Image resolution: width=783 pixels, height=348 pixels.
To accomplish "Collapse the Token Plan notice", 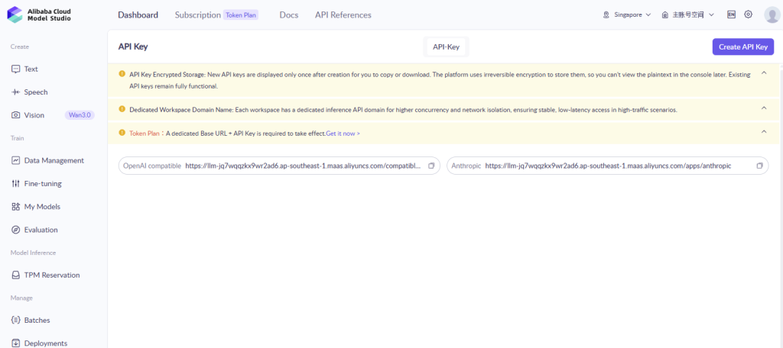I will (x=764, y=131).
